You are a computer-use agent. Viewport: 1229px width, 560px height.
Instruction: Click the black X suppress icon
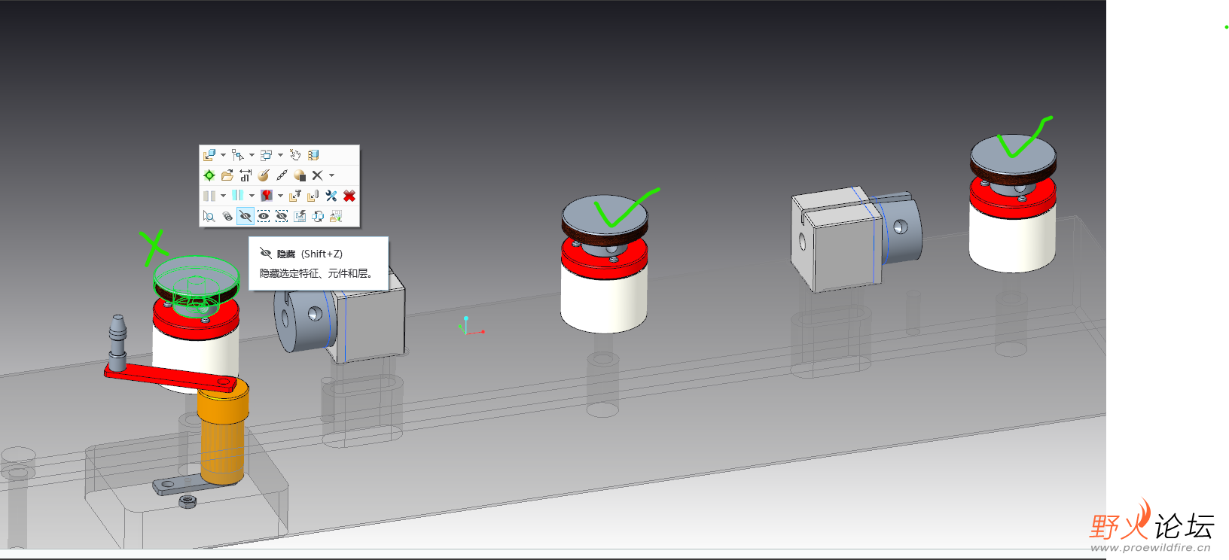[317, 175]
